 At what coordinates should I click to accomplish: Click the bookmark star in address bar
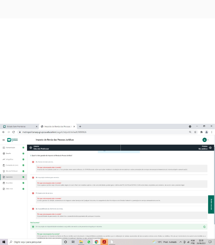pos(195,132)
